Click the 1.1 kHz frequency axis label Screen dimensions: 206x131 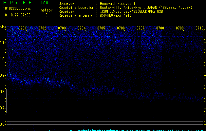(x=3, y=43)
